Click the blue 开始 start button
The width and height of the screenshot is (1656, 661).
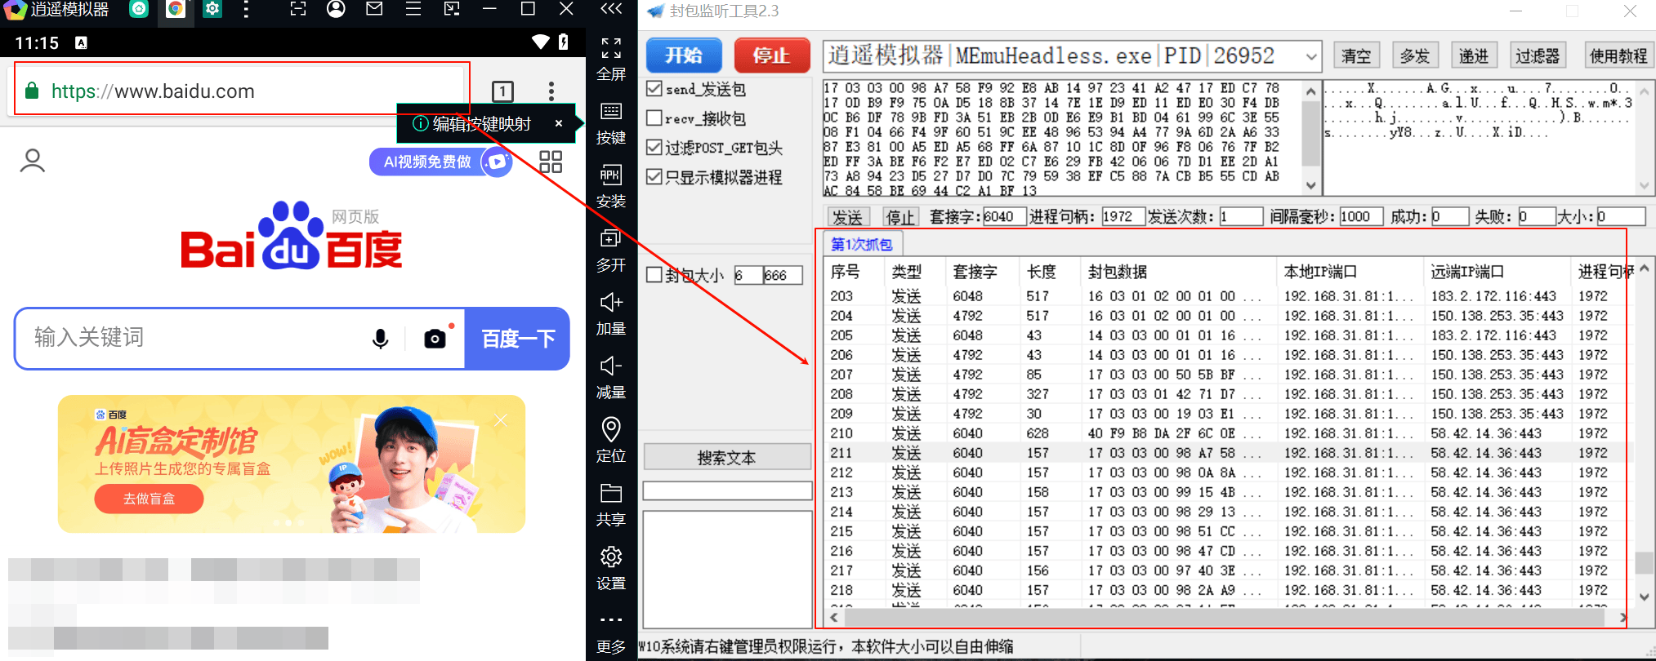pyautogui.click(x=684, y=55)
